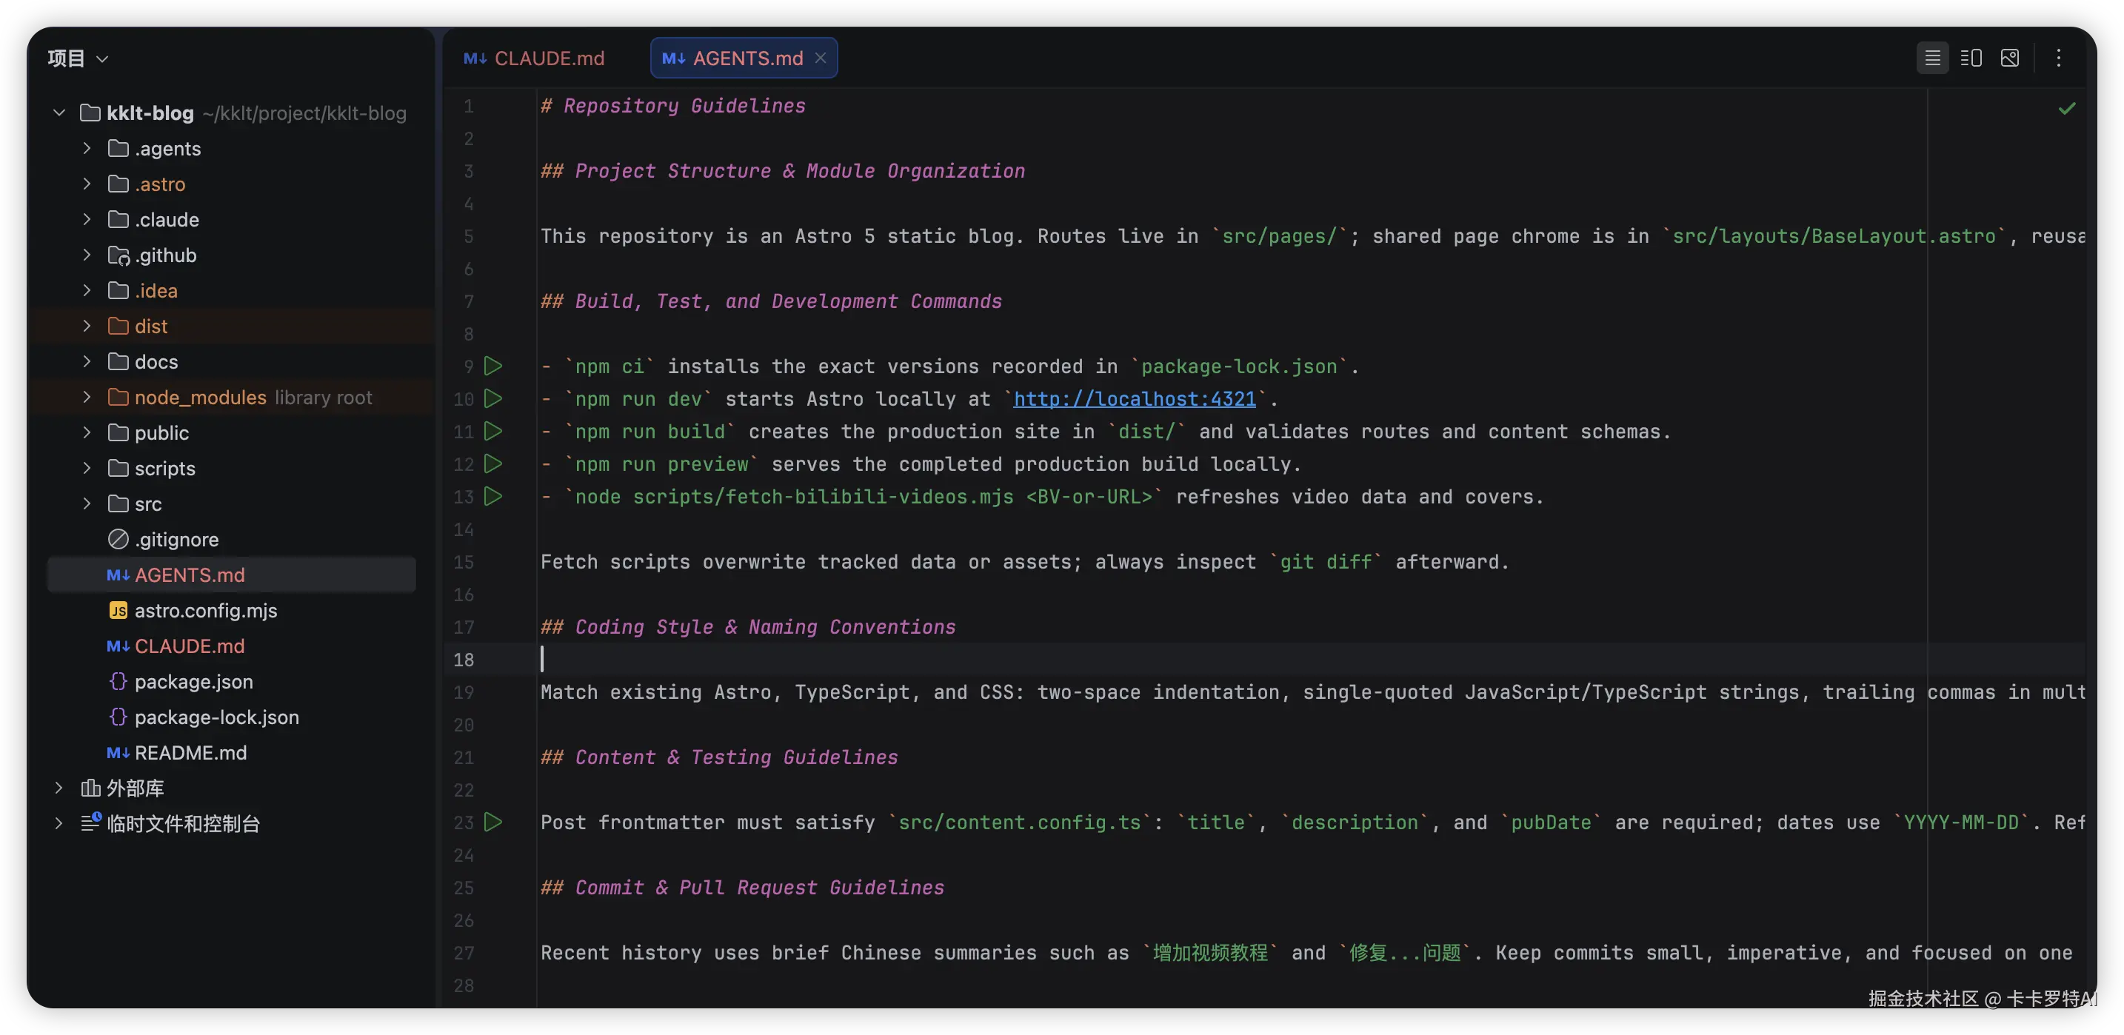Click the .gitignore file icon
The image size is (2124, 1035).
118,539
